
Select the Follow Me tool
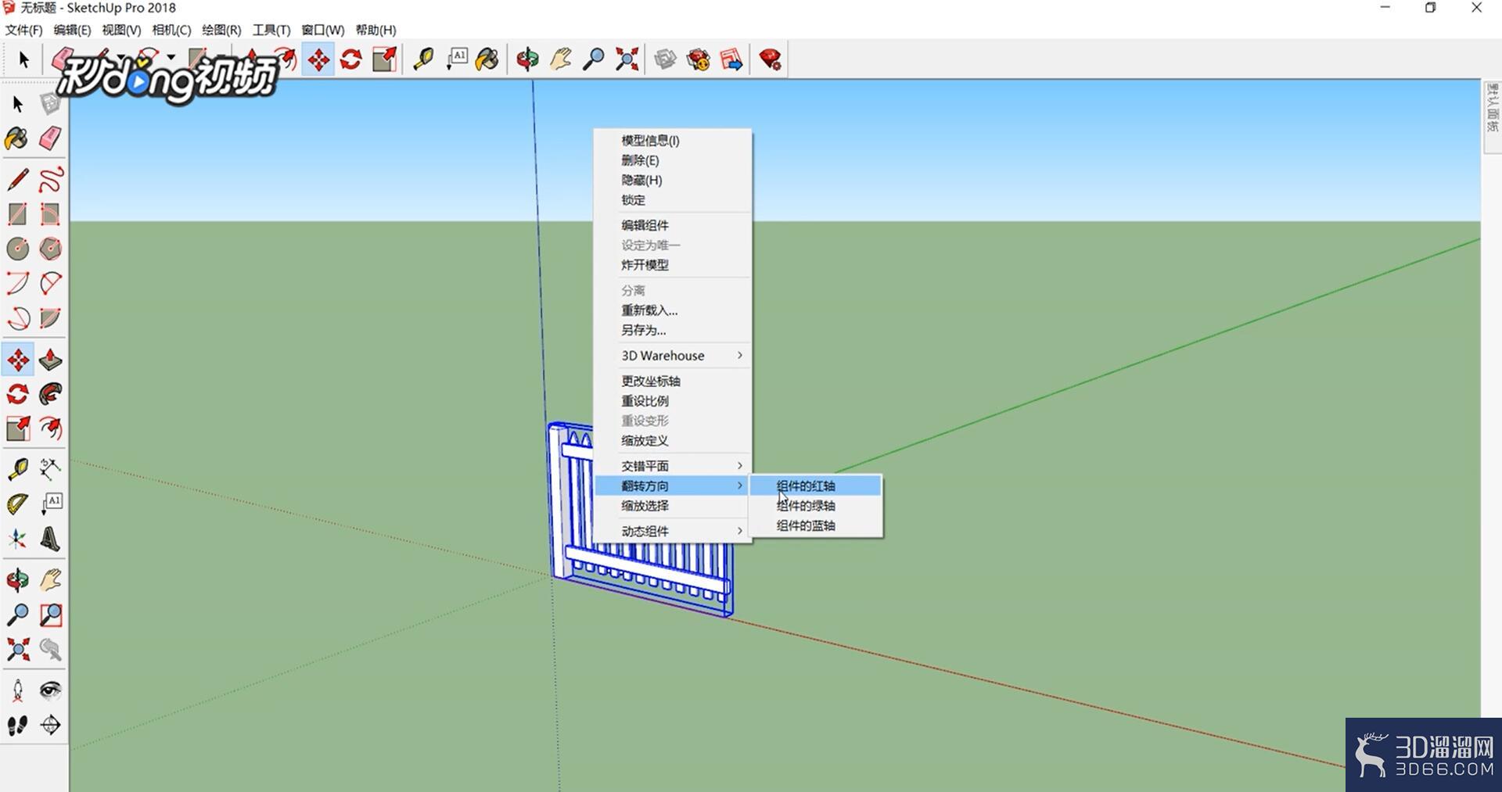coord(50,394)
